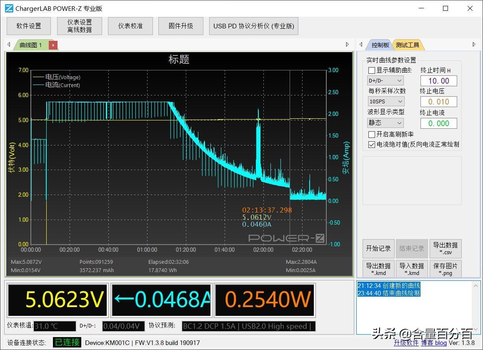The width and height of the screenshot is (483, 350).
Task: Enable 开启高刷新率 high refresh rate
Action: (x=371, y=134)
